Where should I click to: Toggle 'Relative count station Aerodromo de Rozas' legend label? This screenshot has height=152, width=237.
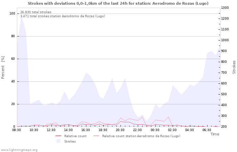pos(141,136)
